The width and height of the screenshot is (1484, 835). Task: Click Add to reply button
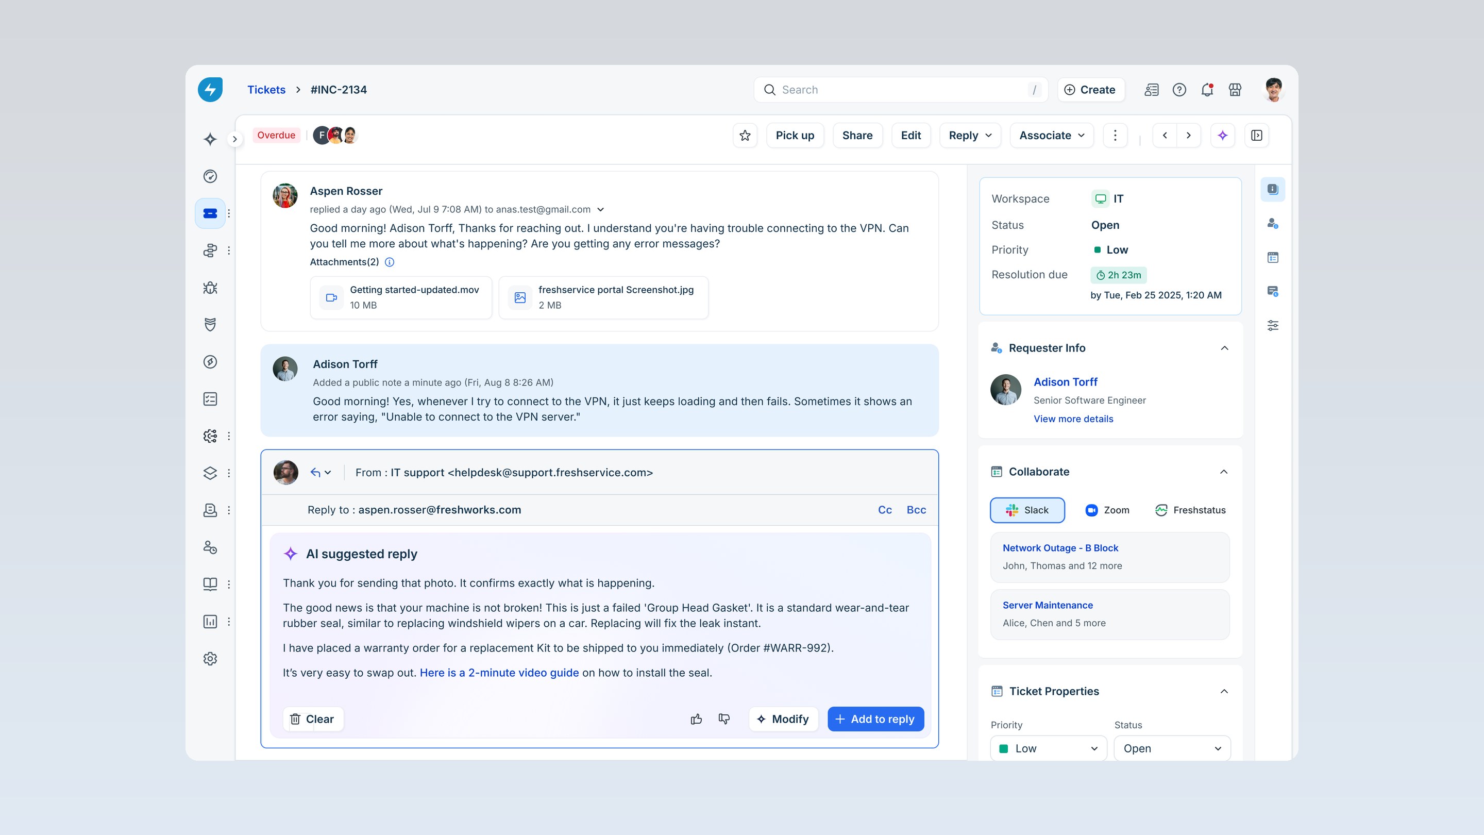875,719
